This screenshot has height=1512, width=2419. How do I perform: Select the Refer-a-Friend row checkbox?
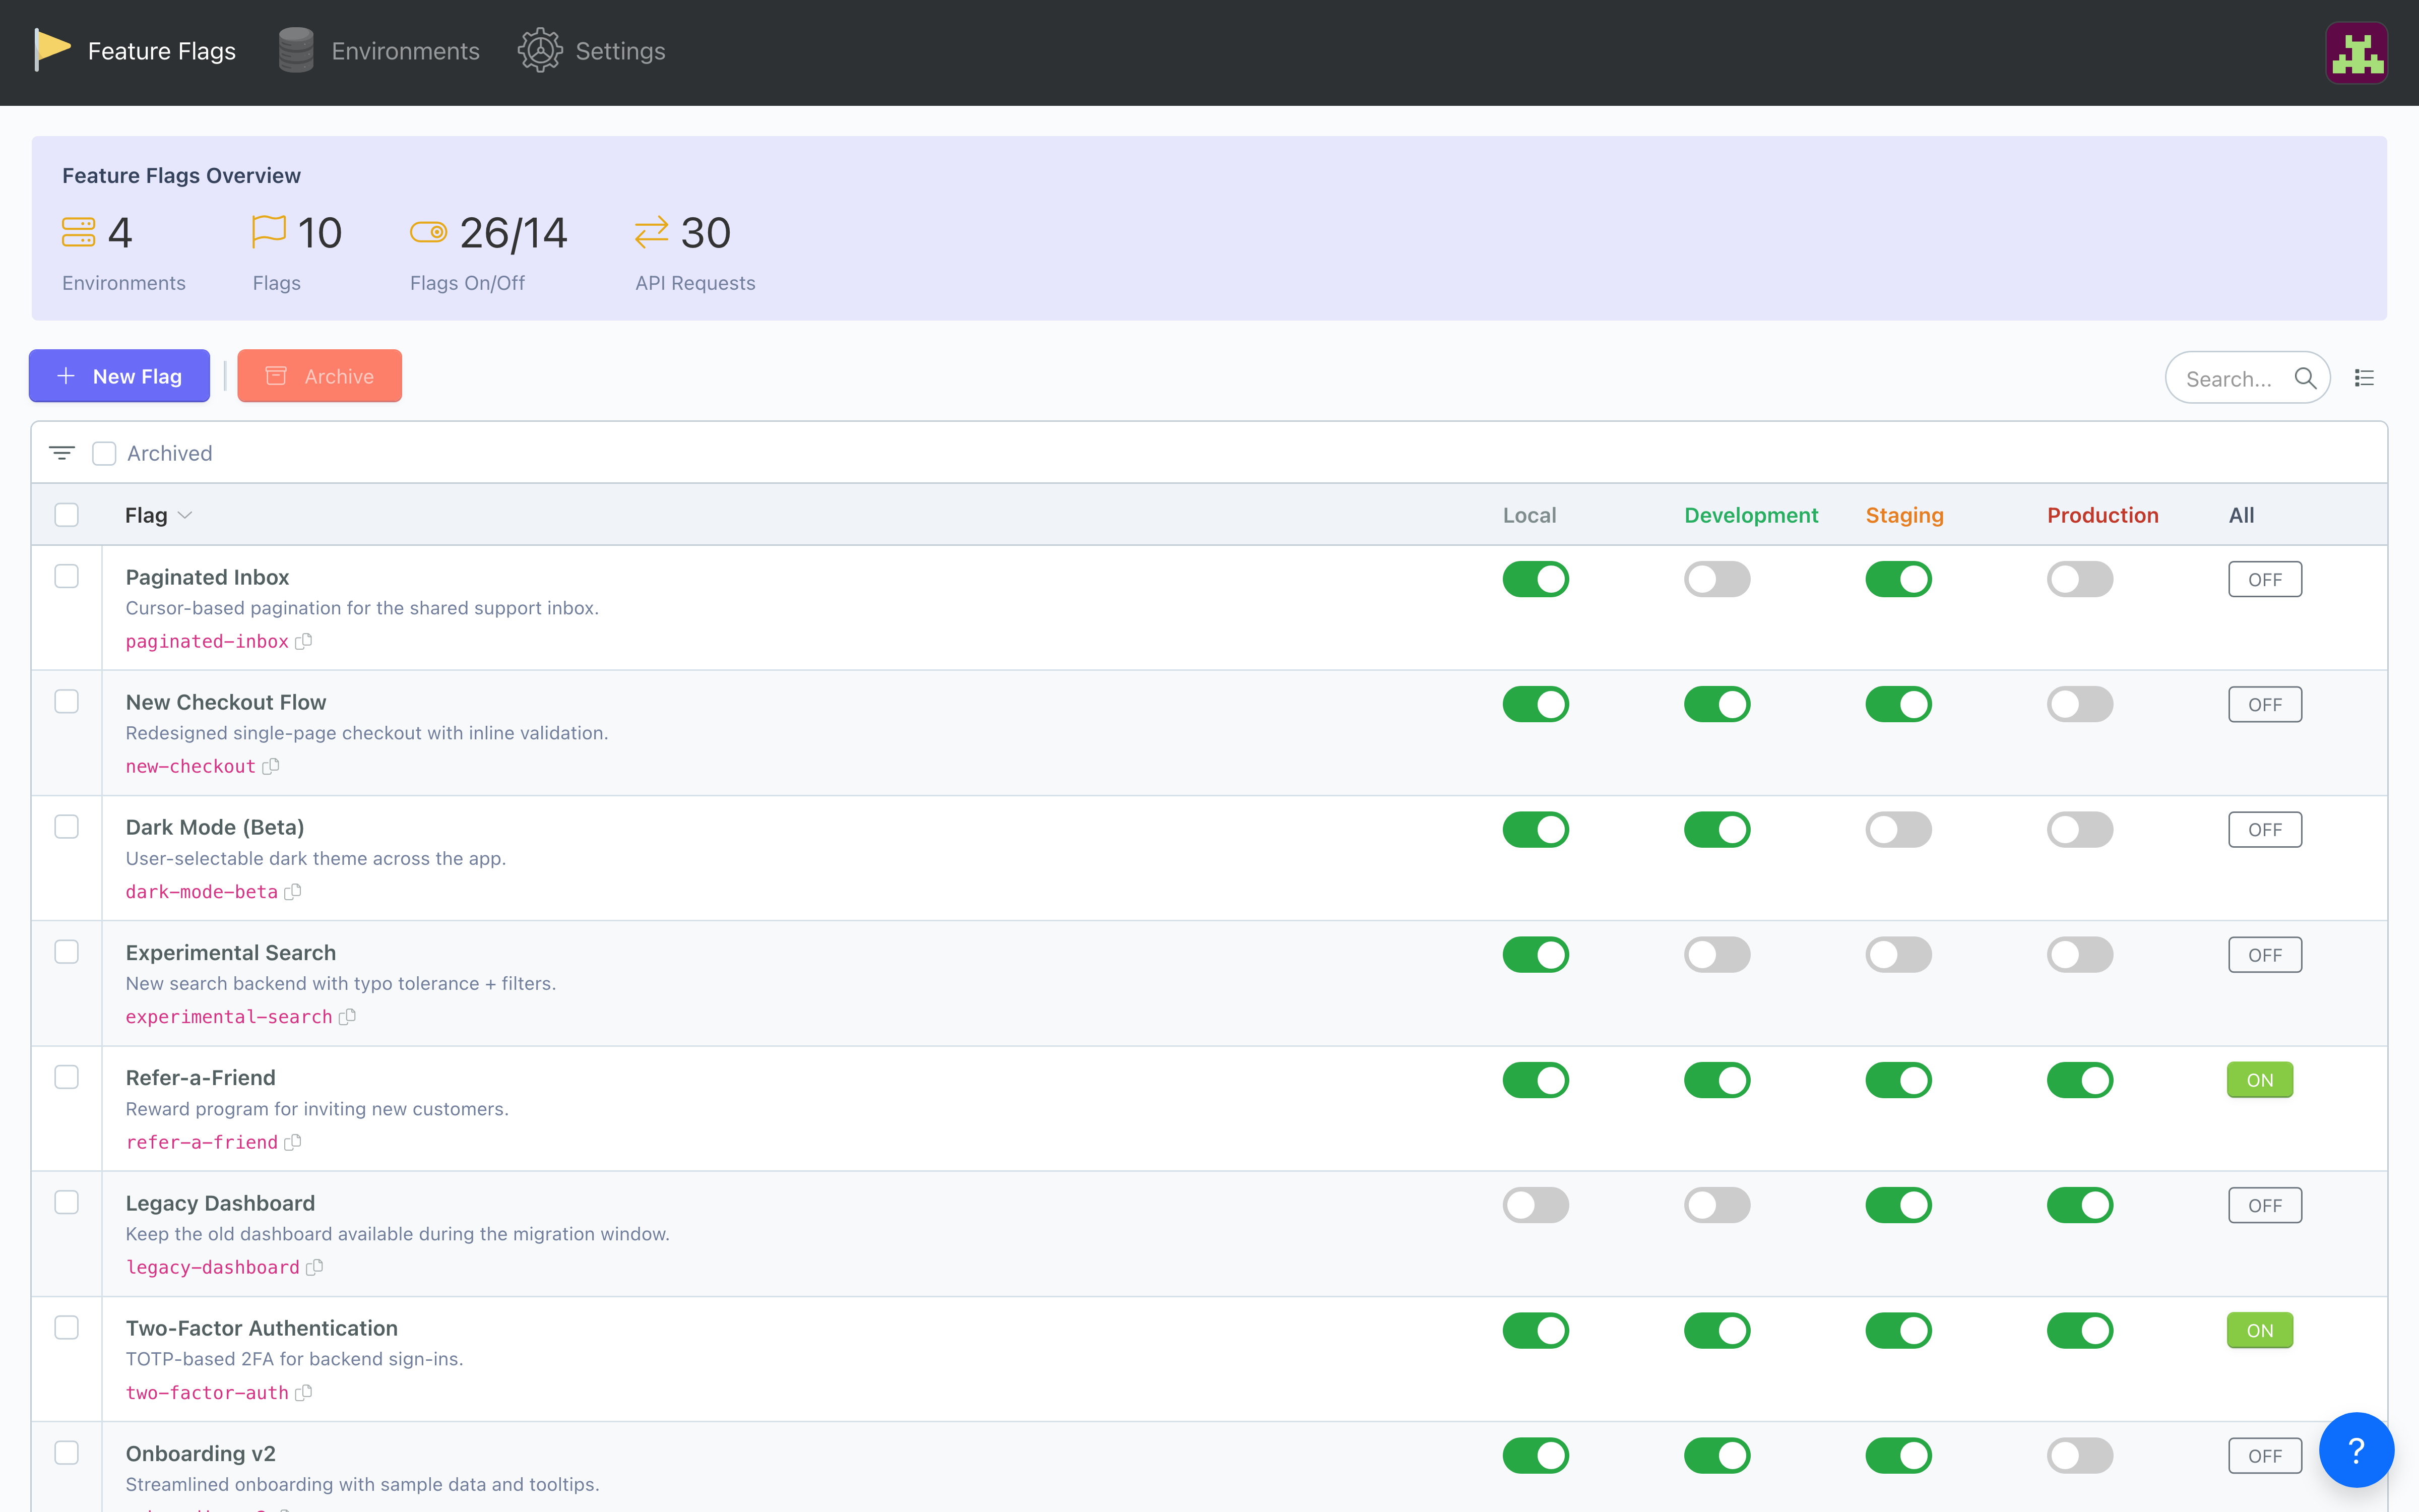point(67,1077)
